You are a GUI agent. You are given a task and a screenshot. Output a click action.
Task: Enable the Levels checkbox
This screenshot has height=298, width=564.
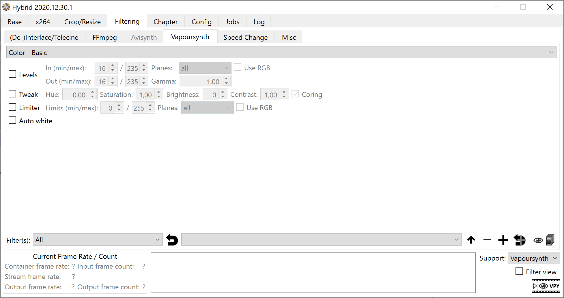pyautogui.click(x=12, y=74)
